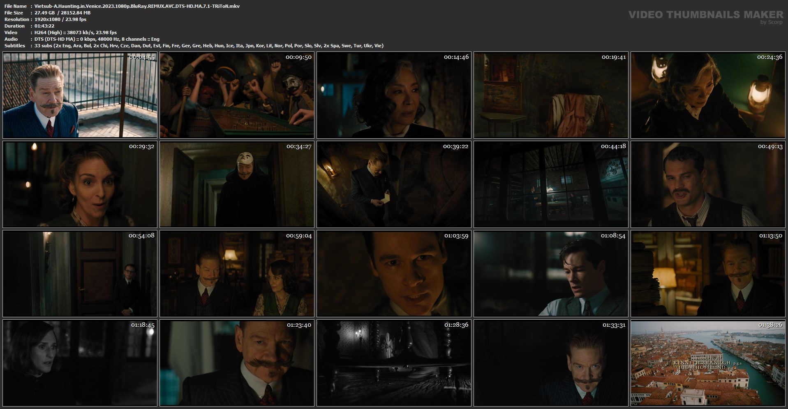Image resolution: width=788 pixels, height=409 pixels.
Task: Click the file size value 27.49 GB
Action: coord(44,13)
